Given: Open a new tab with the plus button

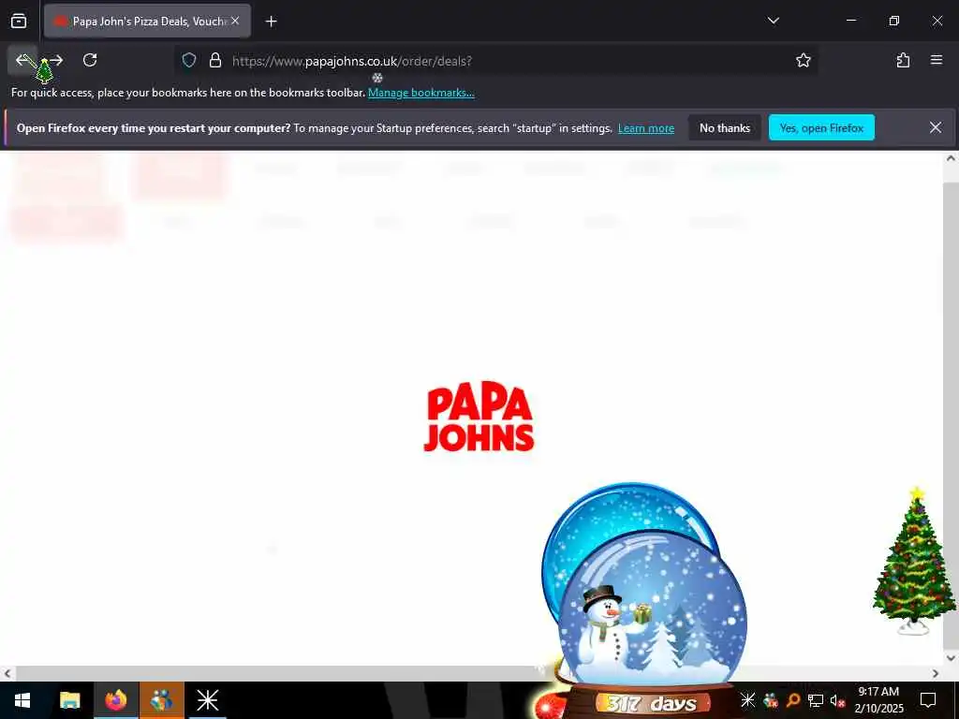Looking at the screenshot, I should pyautogui.click(x=271, y=22).
